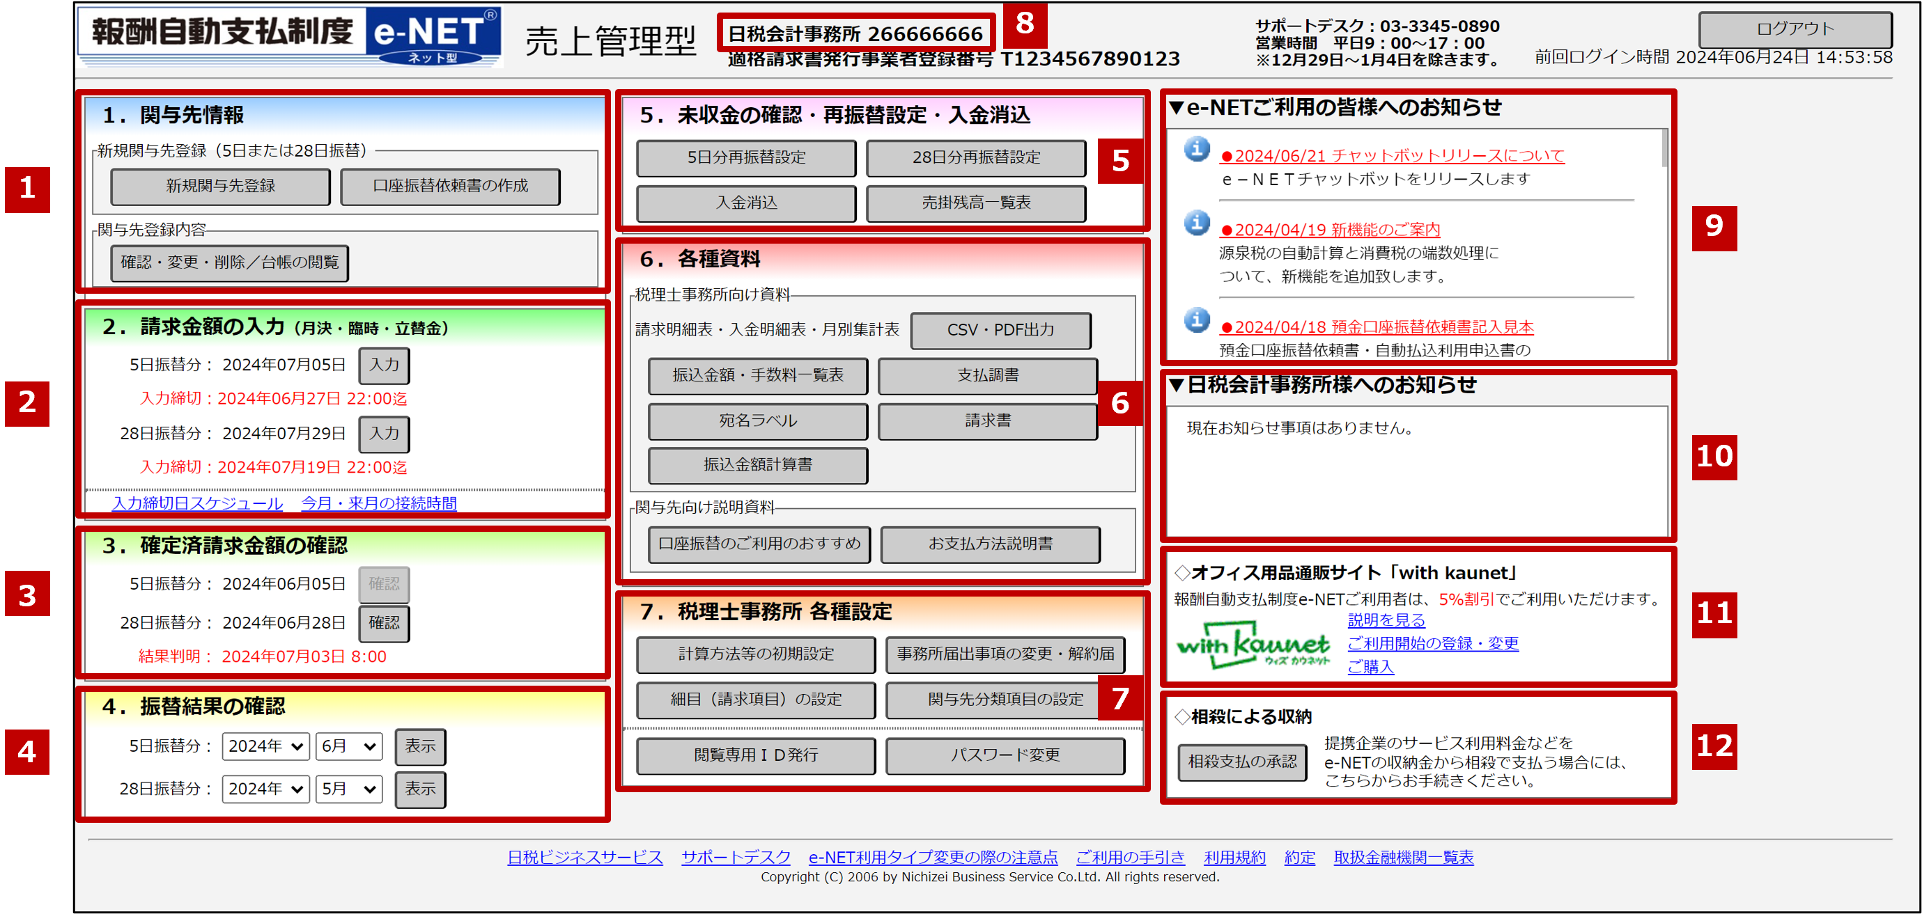Image resolution: width=1922 pixels, height=914 pixels.
Task: Click info icon beside chatbot release notice
Action: 1197,149
